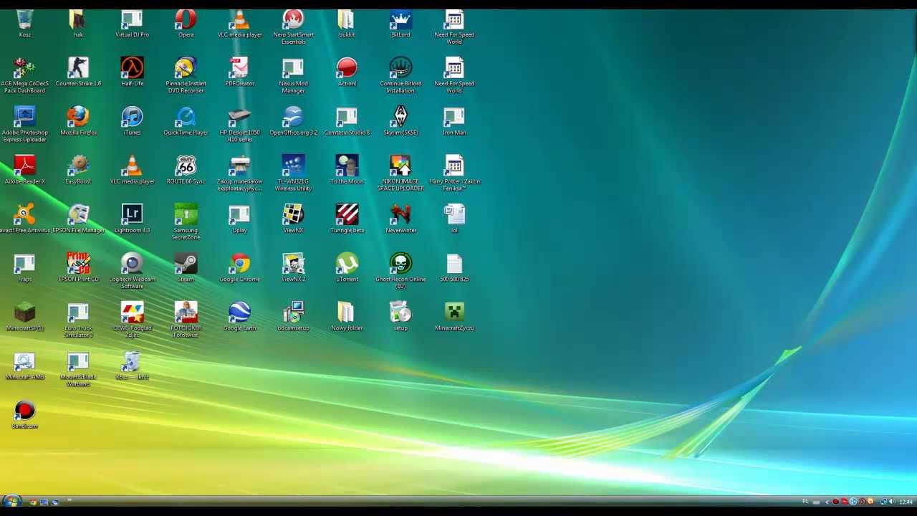Launch the Neverwinter game shortcut

[x=400, y=219]
